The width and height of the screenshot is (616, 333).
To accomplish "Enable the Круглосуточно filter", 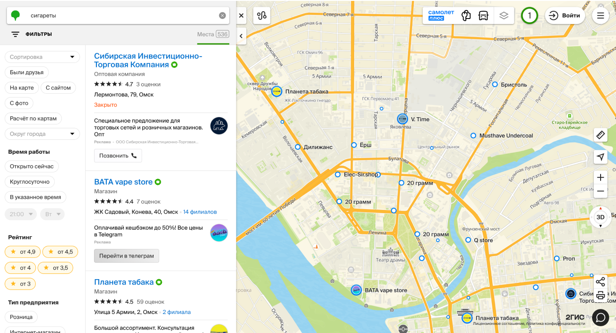I will click(30, 182).
